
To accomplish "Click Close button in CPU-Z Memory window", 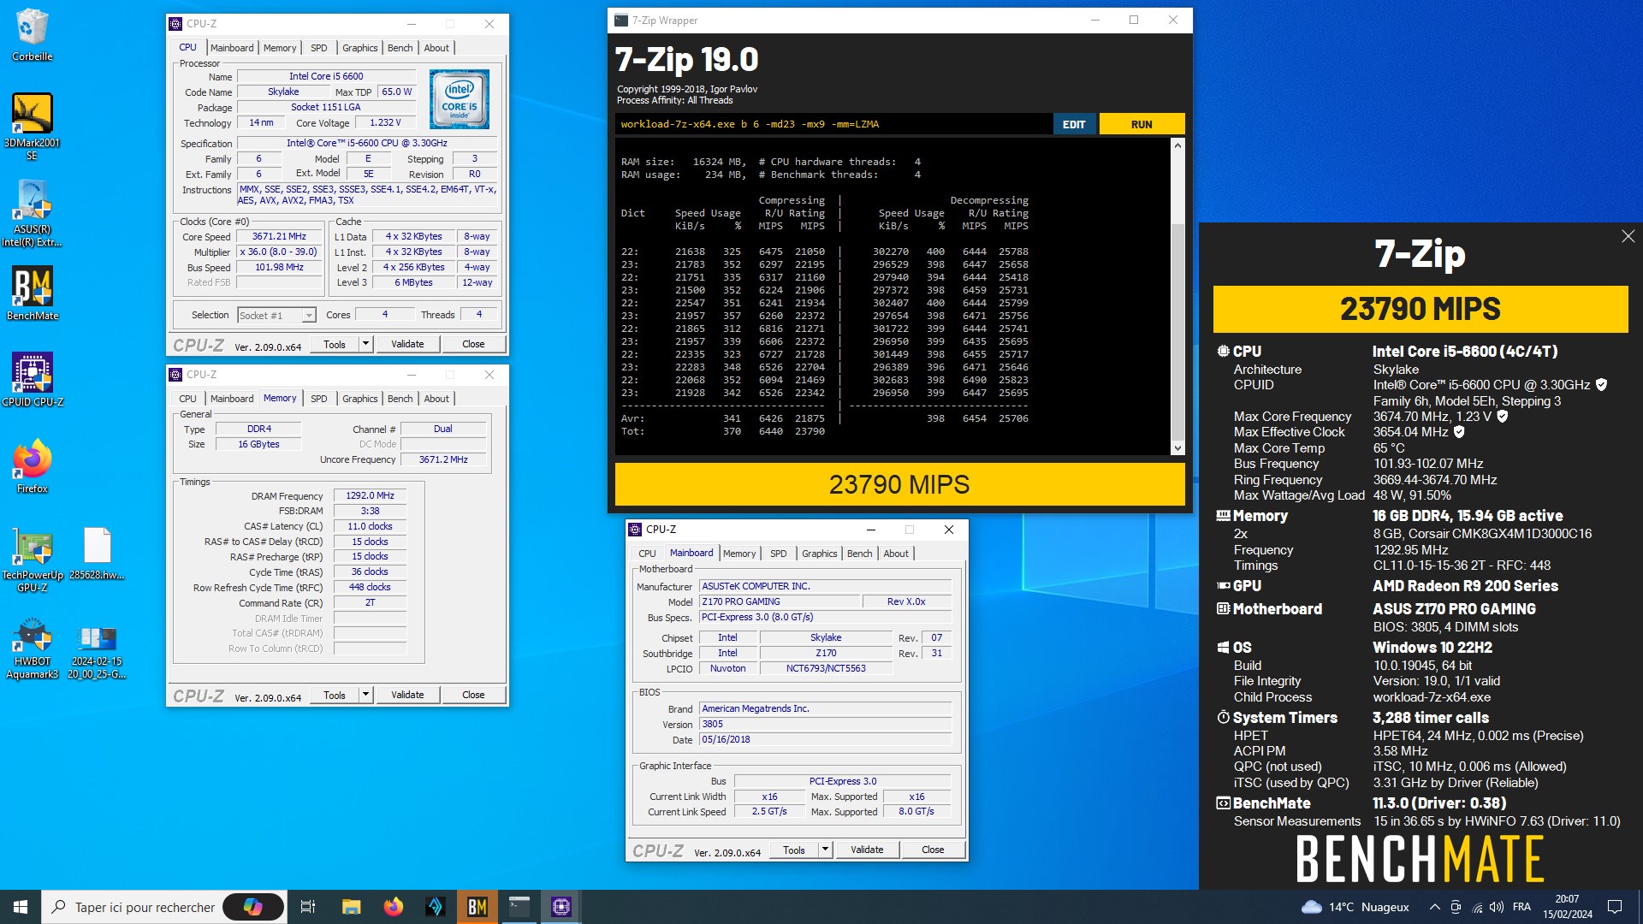I will pyautogui.click(x=473, y=695).
